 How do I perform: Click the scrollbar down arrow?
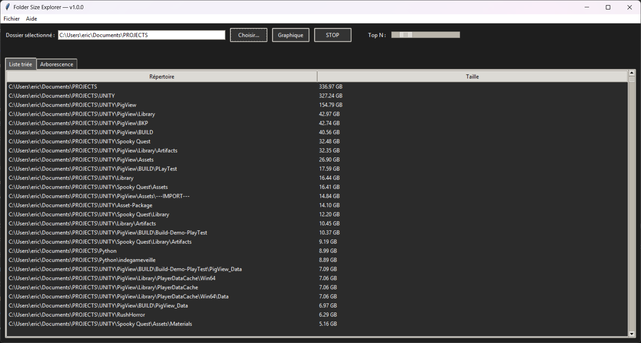point(631,334)
